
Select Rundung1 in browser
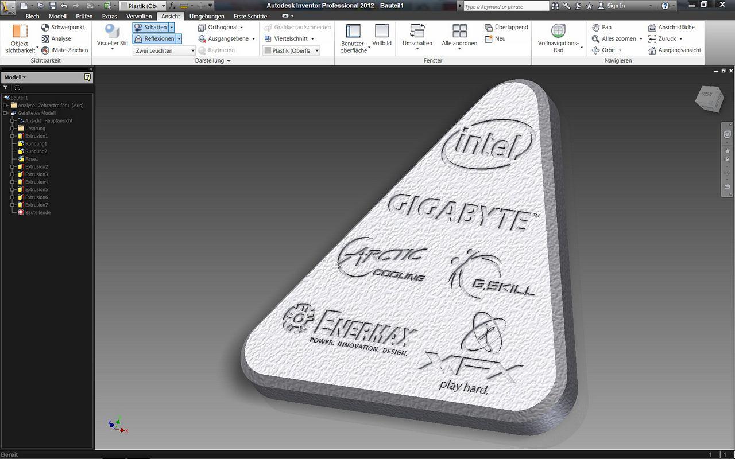[x=32, y=143]
